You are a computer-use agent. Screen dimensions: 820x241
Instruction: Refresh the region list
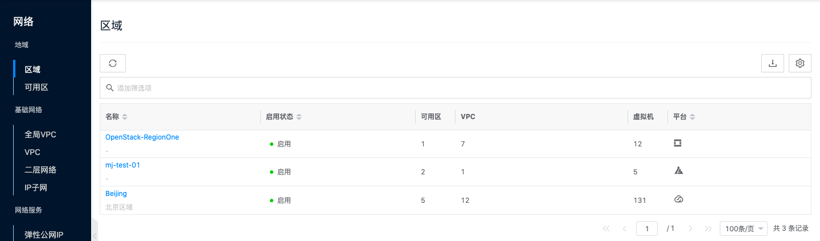(x=113, y=63)
